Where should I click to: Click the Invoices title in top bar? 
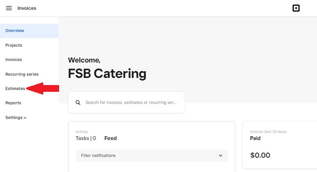click(x=27, y=8)
